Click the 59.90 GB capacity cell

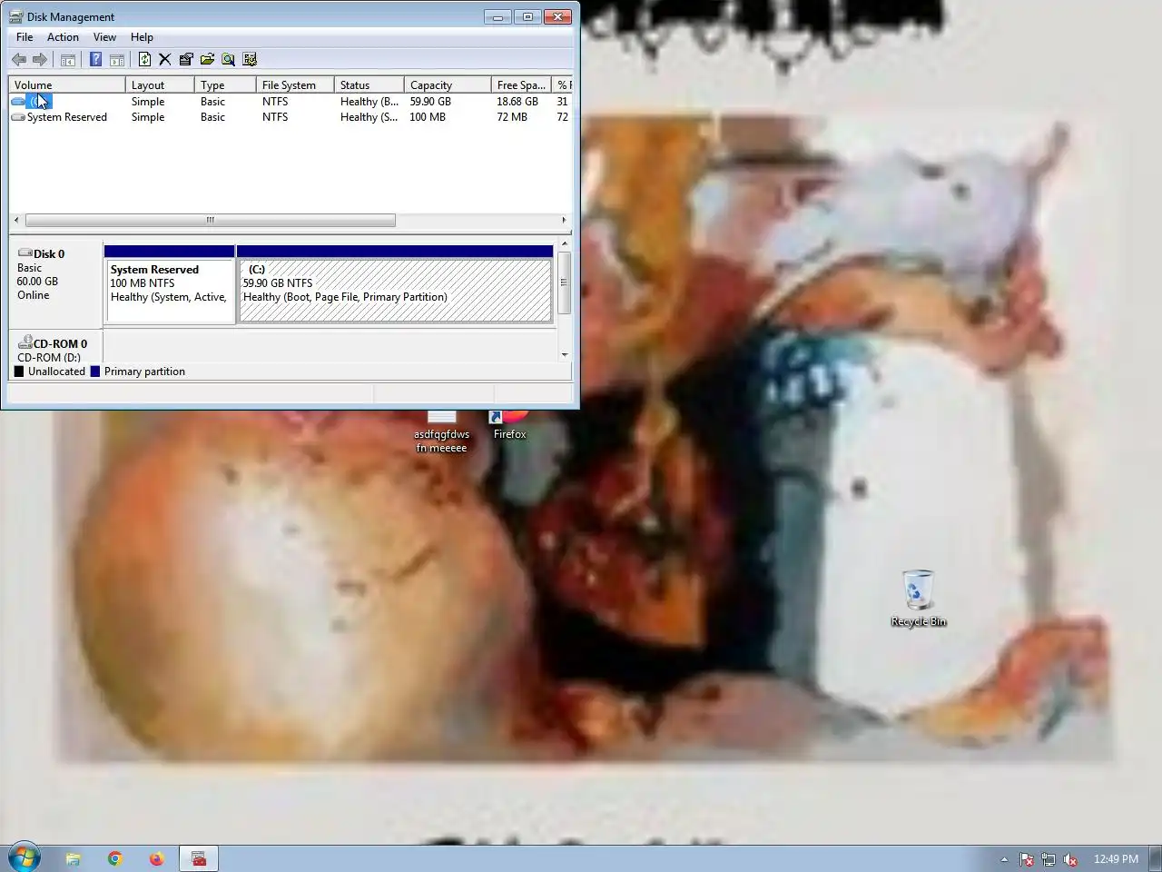pos(430,102)
